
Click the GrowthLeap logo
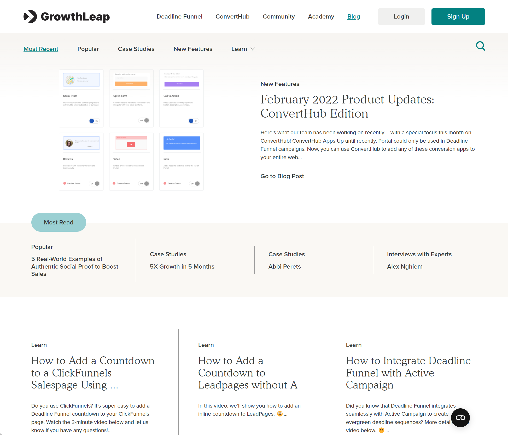coord(67,16)
